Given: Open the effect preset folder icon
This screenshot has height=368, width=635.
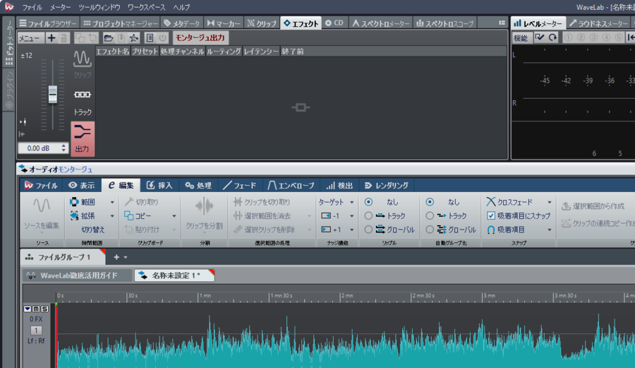Looking at the screenshot, I should (108, 38).
